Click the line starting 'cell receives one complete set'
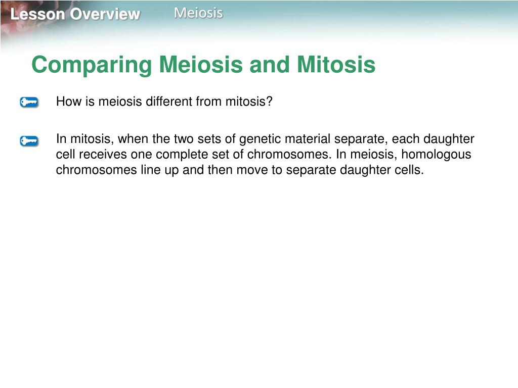 tap(264, 155)
